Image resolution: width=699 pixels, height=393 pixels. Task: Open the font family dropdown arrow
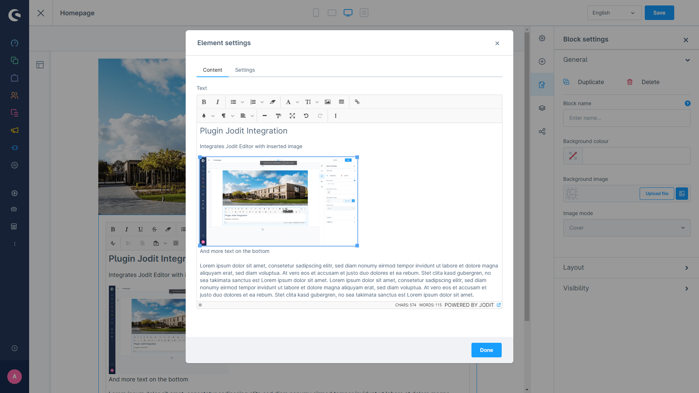297,102
